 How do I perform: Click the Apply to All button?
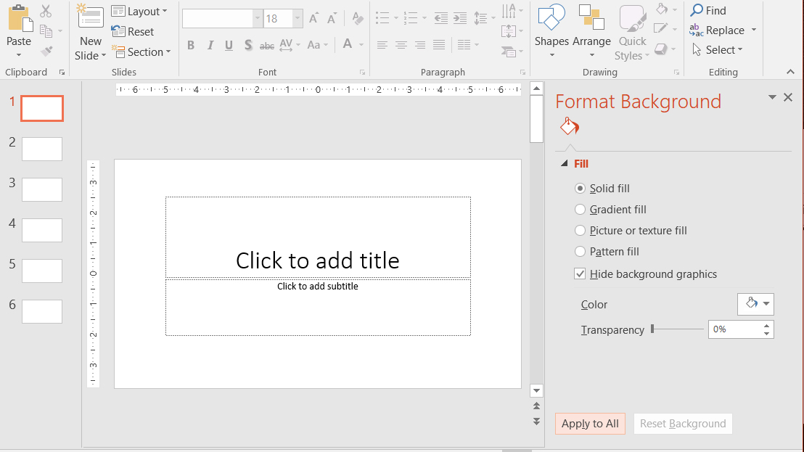(590, 424)
